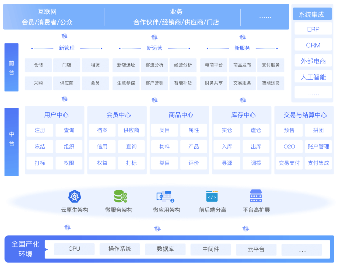Click the 云原生架构 helm wheel icon
337x266 pixels.
[x=75, y=196]
